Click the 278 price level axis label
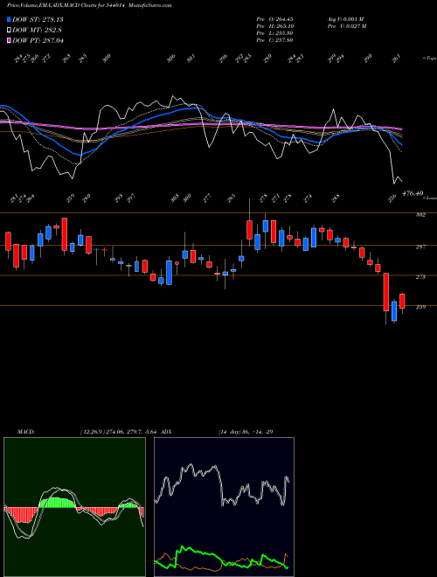 point(420,277)
